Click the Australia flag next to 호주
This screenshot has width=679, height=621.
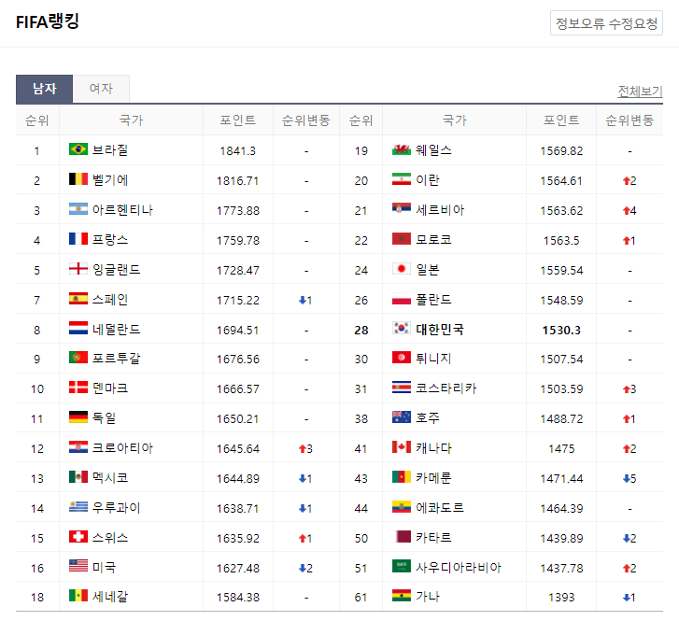click(x=402, y=417)
